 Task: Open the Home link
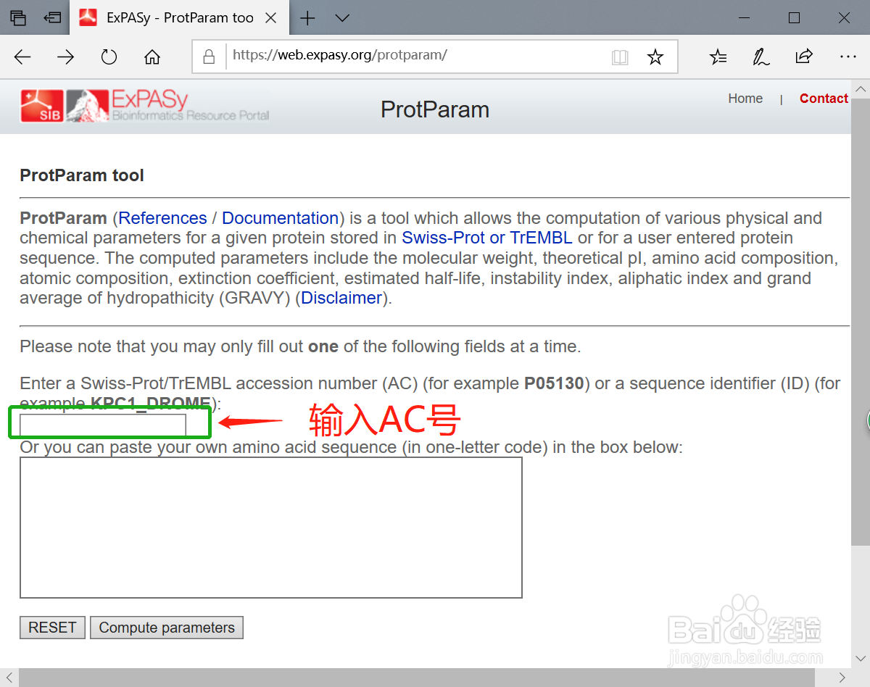tap(745, 99)
